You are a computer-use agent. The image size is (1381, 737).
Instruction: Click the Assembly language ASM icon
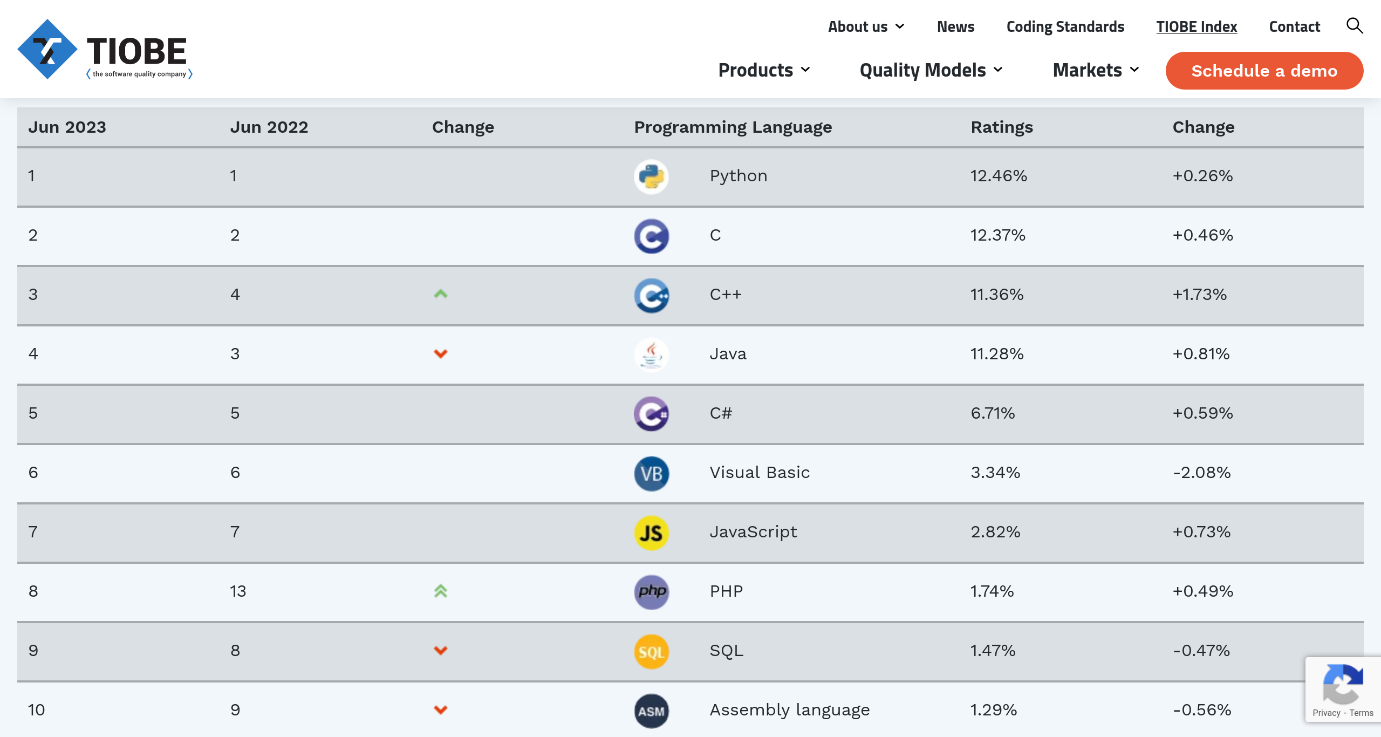point(651,711)
